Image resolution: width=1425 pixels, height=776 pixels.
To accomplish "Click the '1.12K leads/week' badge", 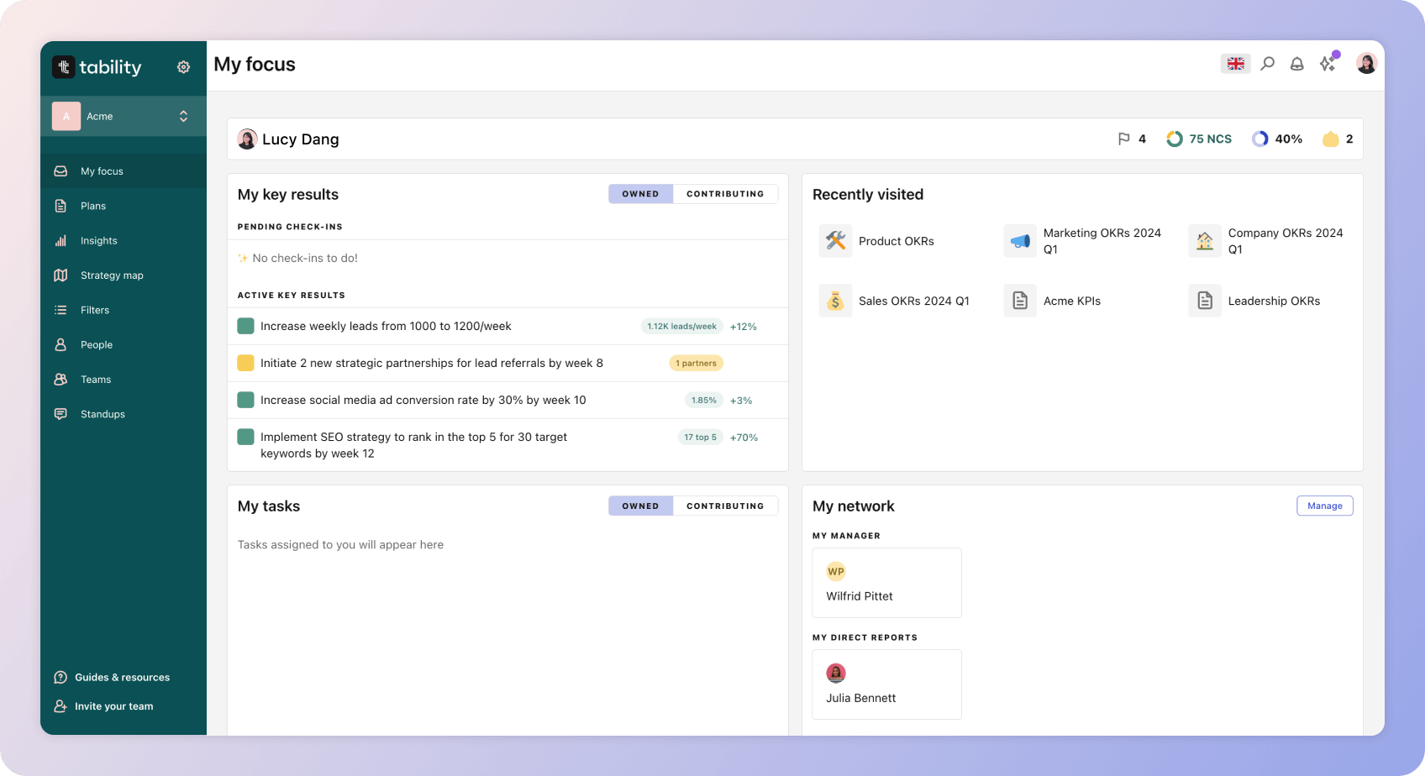I will click(x=681, y=327).
